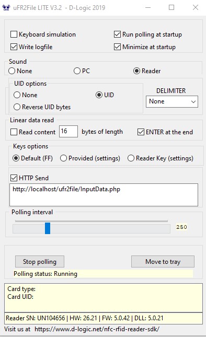
Task: Toggle Minimize at startup checkbox
Action: pyautogui.click(x=117, y=47)
